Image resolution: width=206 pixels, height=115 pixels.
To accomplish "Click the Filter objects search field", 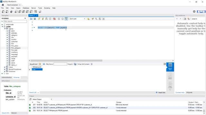I will point(15,21).
